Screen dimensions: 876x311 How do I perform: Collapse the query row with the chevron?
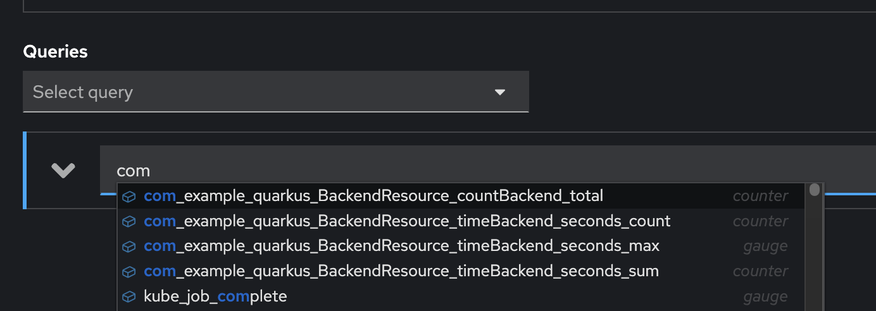(63, 170)
